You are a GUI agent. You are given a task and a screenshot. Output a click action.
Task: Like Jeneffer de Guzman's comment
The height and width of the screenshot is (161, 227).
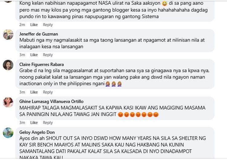pyautogui.click(x=34, y=55)
